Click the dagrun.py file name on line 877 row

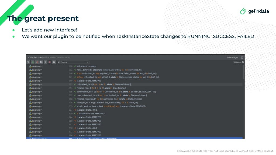(37, 132)
